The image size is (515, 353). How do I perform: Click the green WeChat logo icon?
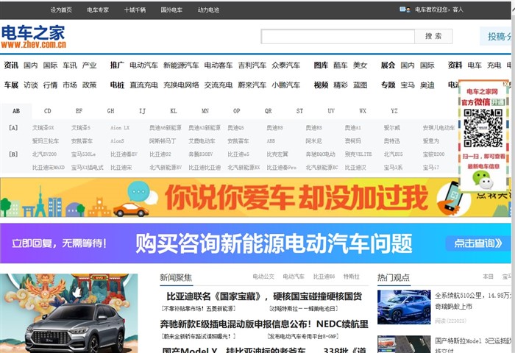[x=483, y=180]
